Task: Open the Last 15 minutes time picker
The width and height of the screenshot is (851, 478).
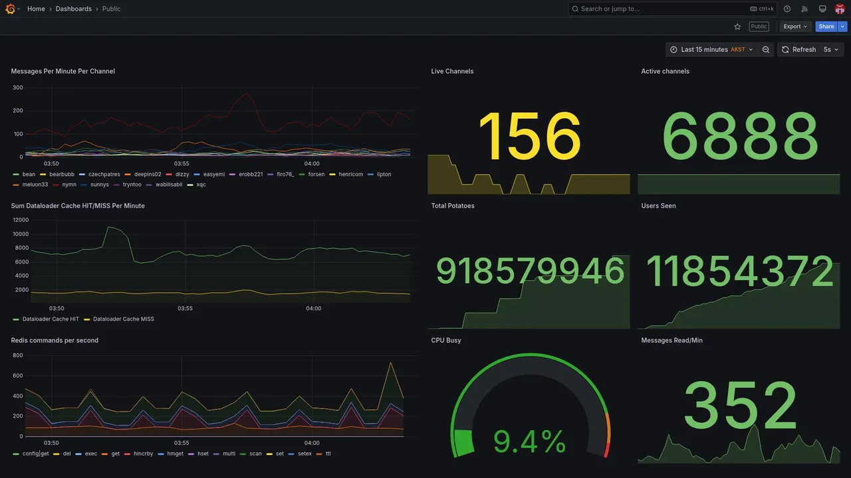Action: point(711,50)
